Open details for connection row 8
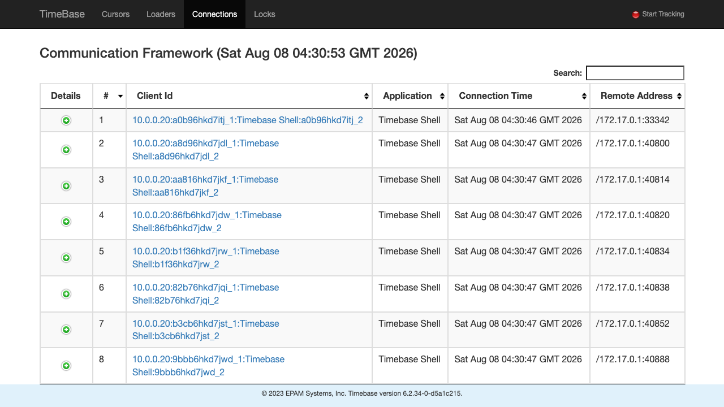Image resolution: width=724 pixels, height=407 pixels. (66, 366)
